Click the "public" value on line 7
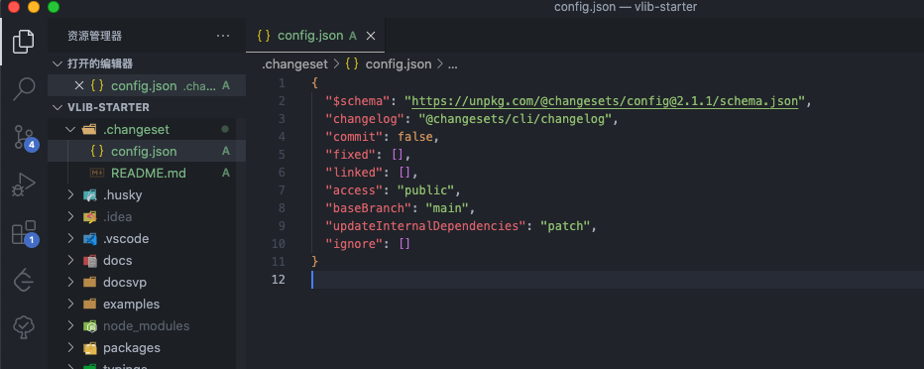This screenshot has width=924, height=369. 425,189
